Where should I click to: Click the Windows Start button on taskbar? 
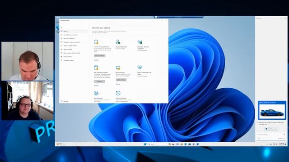(145, 144)
